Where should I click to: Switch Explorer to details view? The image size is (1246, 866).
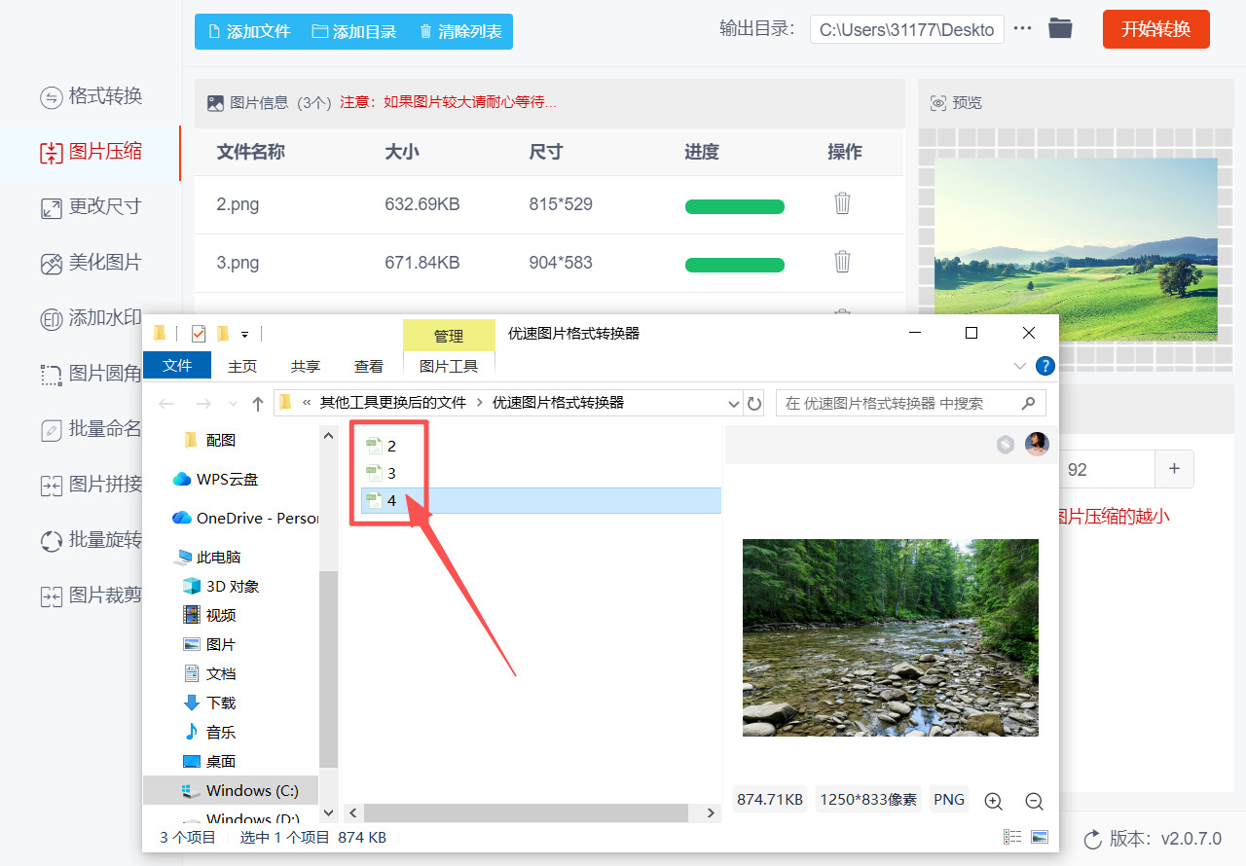click(x=1012, y=837)
